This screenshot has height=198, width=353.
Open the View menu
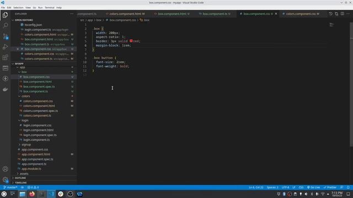click(x=28, y=7)
